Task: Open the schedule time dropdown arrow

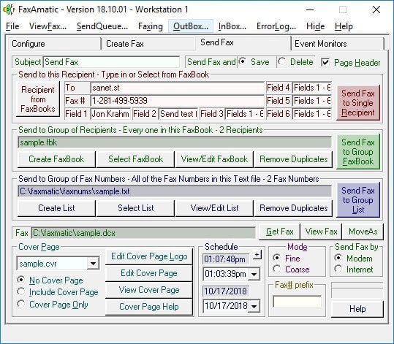Action: tap(254, 274)
